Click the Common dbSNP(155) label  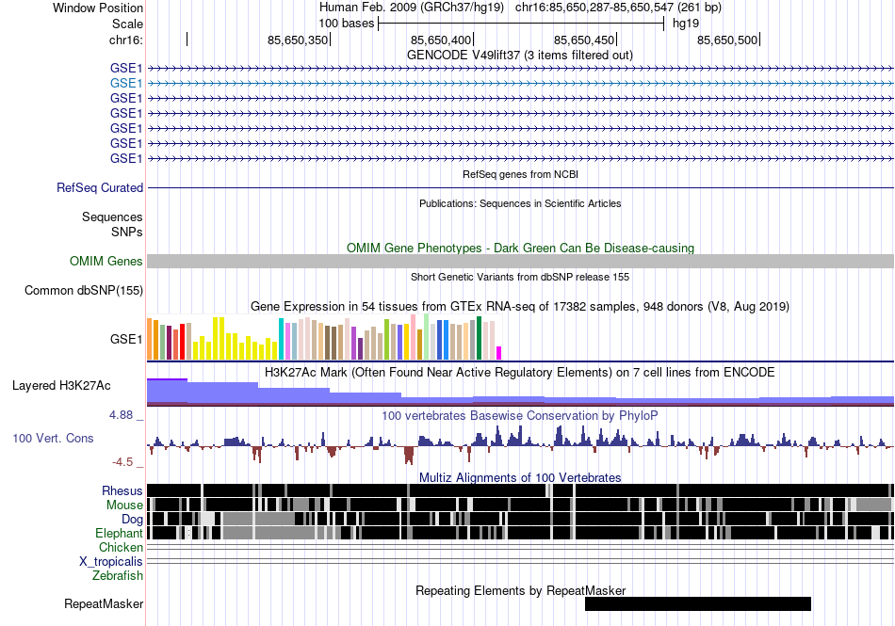tap(84, 290)
